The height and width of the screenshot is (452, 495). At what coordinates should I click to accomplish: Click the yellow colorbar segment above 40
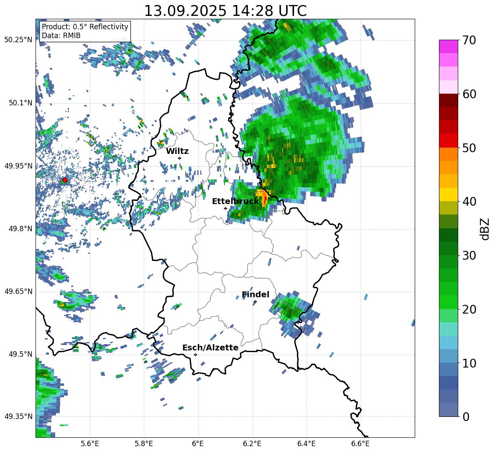point(448,194)
